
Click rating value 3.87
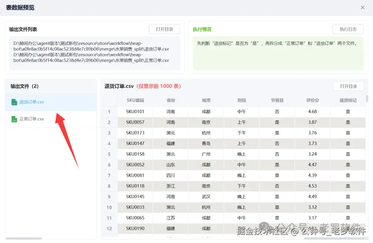(x=312, y=122)
